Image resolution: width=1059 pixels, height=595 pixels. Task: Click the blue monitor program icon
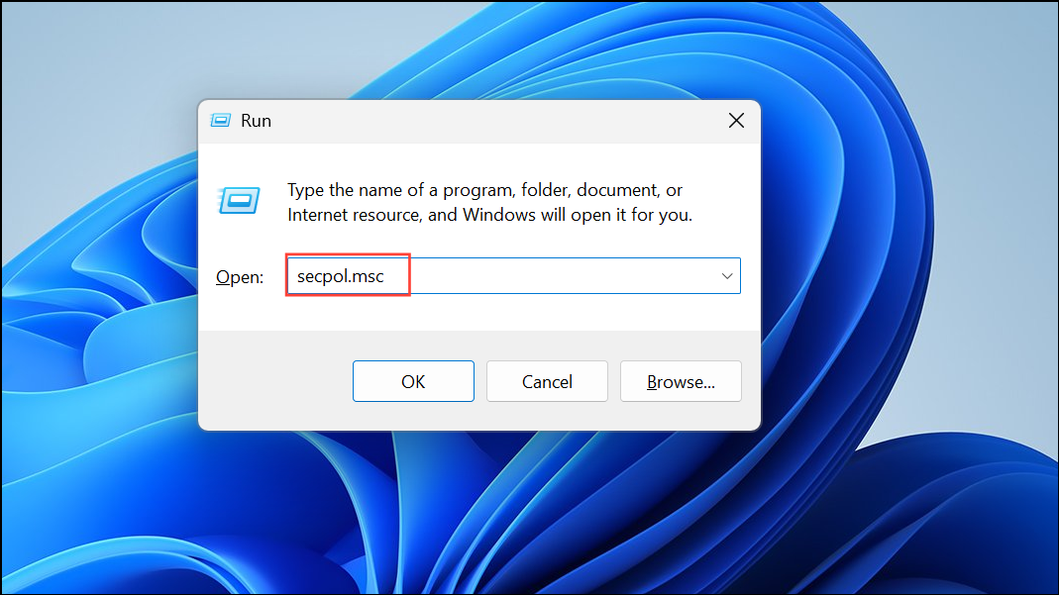click(238, 198)
